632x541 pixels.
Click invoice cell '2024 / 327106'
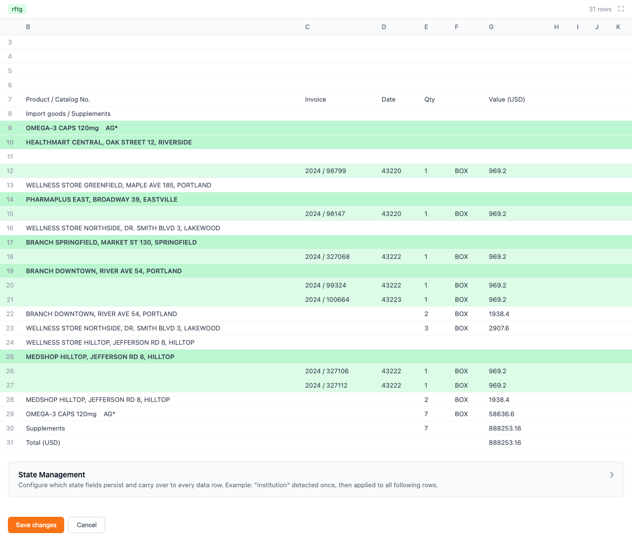pos(326,371)
